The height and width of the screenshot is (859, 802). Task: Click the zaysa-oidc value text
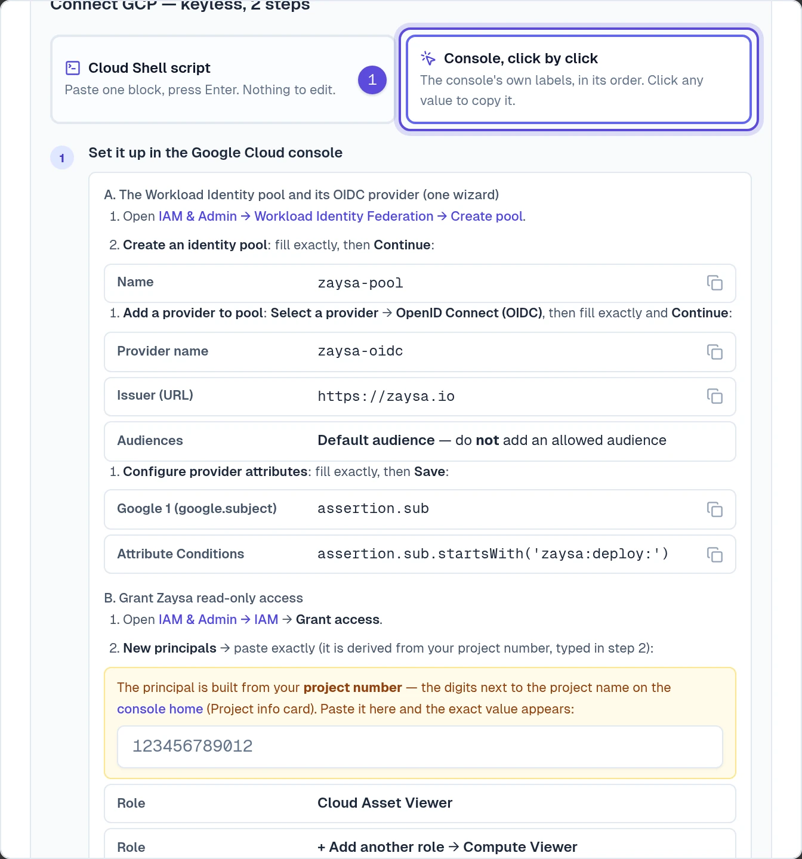click(x=360, y=351)
